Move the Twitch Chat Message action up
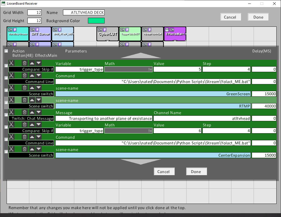281x217 pixels. click(x=32, y=112)
